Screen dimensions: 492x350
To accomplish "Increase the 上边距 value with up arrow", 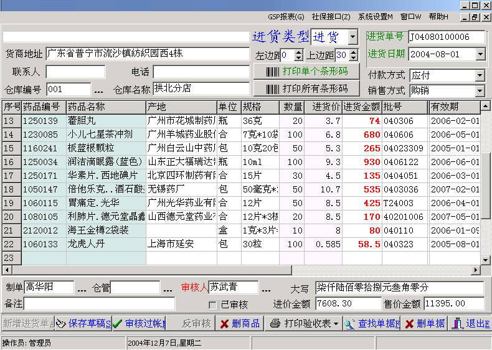I will 354,52.
